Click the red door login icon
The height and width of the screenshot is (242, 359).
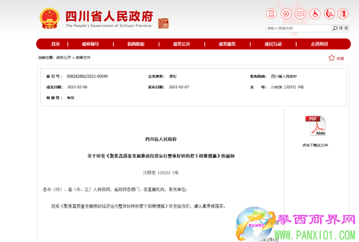click(x=343, y=14)
